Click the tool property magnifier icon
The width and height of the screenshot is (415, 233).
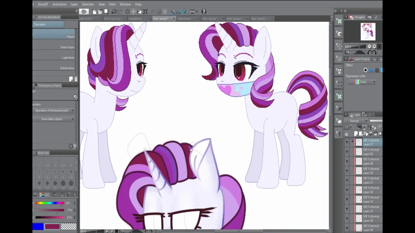pos(76,97)
